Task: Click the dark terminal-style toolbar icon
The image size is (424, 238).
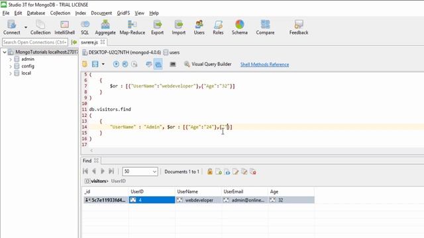Action: coord(173,64)
